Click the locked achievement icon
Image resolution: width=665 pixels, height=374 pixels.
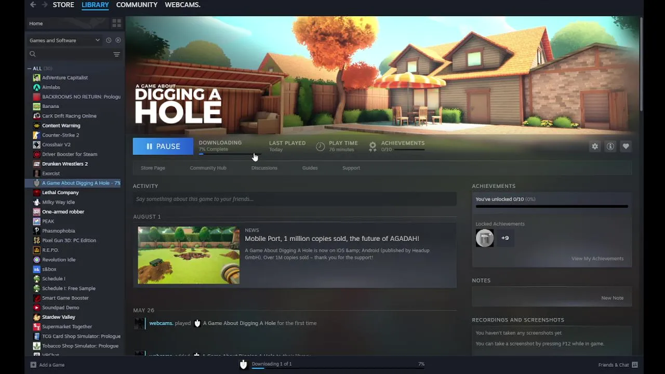[485, 238]
